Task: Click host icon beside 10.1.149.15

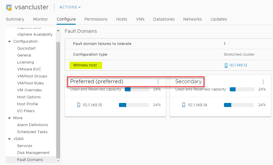Action: click(78, 105)
